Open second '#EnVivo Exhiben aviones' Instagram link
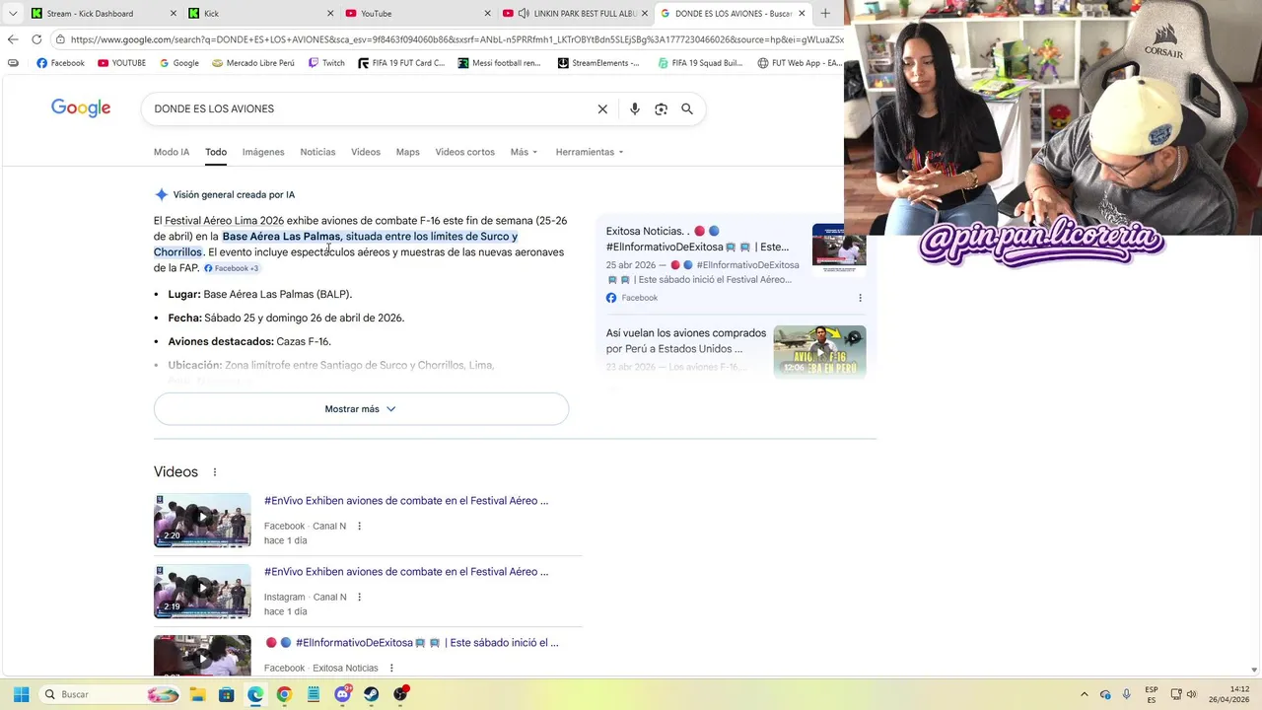 pyautogui.click(x=406, y=572)
